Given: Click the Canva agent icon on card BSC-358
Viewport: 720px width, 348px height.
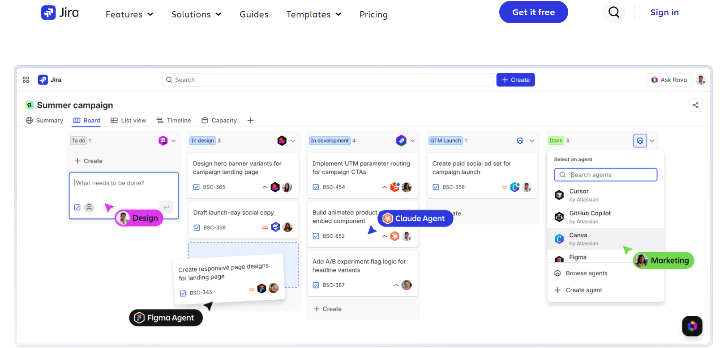Looking at the screenshot, I should click(515, 187).
